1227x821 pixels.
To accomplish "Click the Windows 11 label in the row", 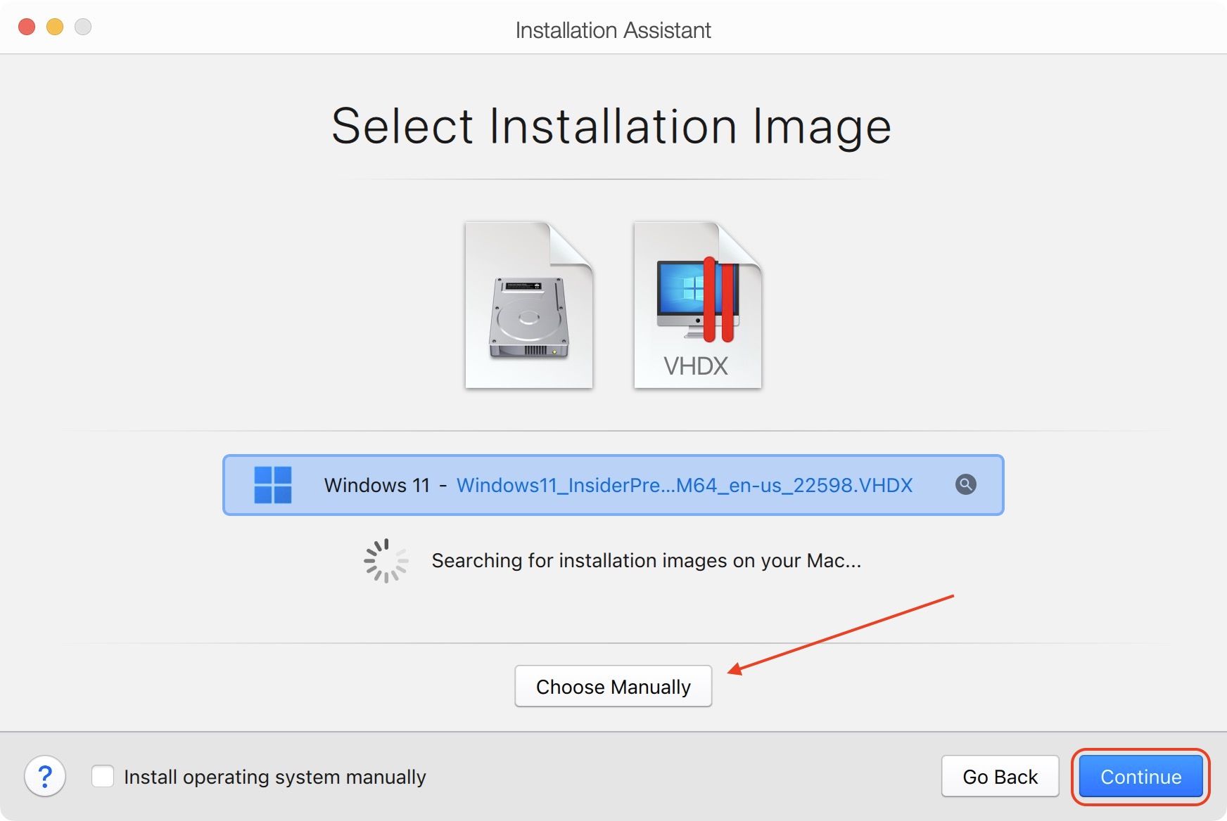I will point(377,484).
